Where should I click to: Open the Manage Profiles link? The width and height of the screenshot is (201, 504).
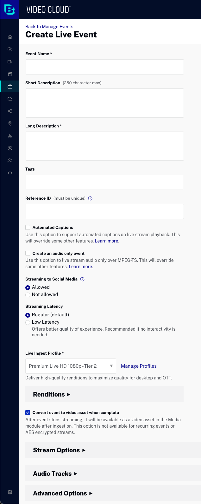[x=139, y=366]
